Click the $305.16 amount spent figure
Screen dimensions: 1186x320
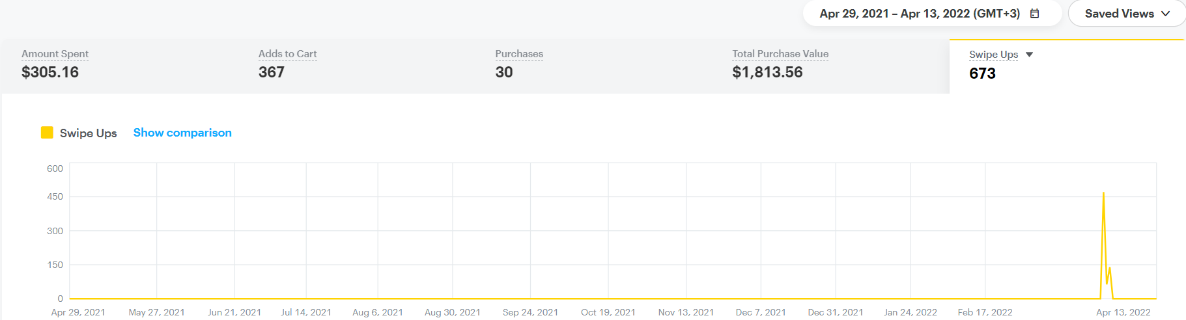(50, 72)
